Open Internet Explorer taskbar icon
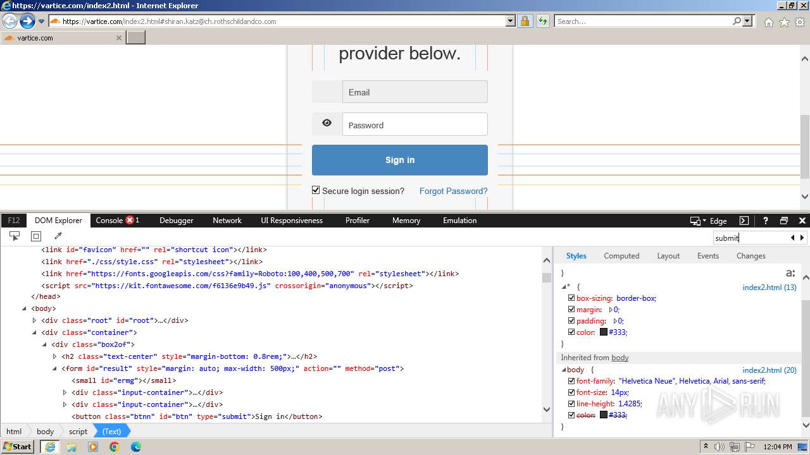The image size is (810, 455). tap(50, 447)
